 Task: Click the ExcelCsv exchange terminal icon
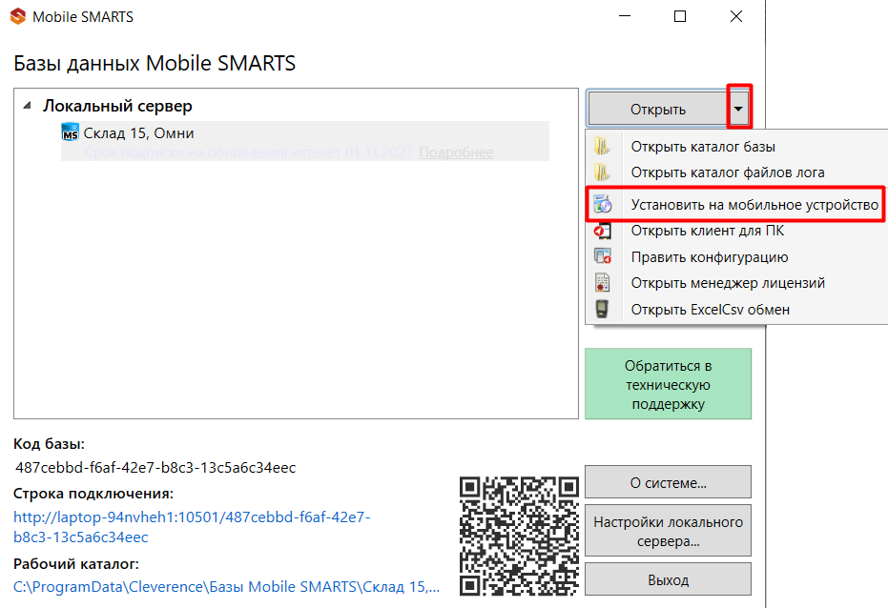click(x=602, y=310)
